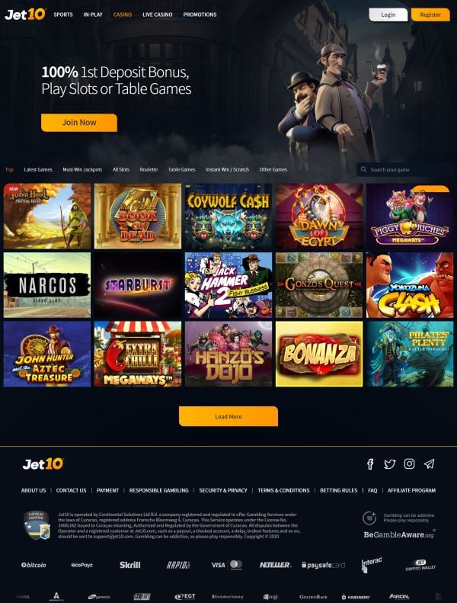Image resolution: width=457 pixels, height=603 pixels.
Task: Switch to the Table Games tab
Action: click(x=181, y=169)
